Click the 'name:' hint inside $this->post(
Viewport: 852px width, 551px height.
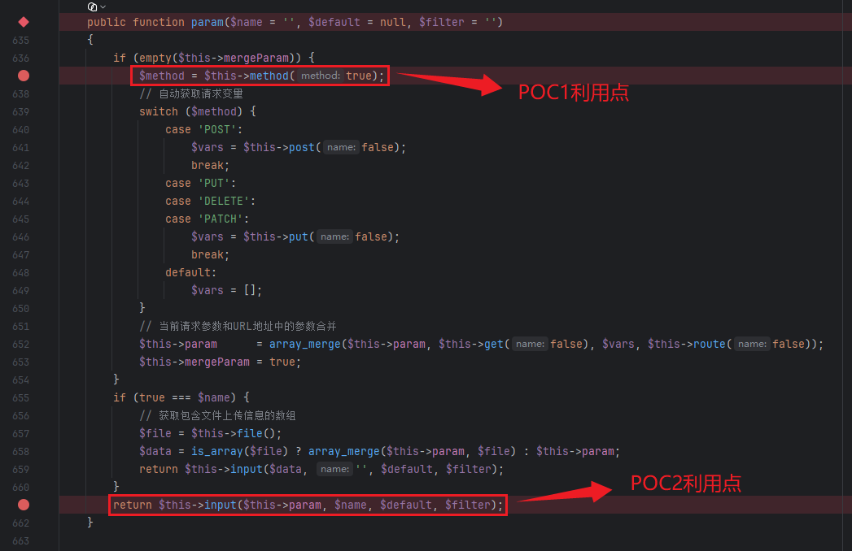[x=341, y=147]
